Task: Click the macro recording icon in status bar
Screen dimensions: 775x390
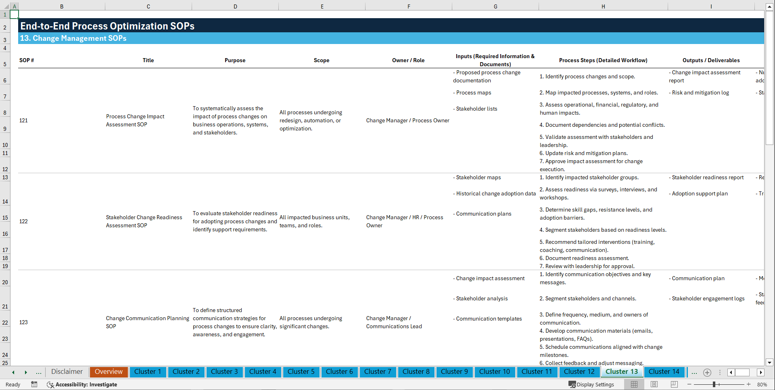Action: (34, 384)
